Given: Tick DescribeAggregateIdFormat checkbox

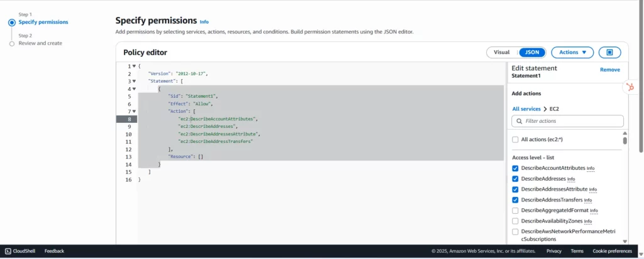Looking at the screenshot, I should point(516,210).
